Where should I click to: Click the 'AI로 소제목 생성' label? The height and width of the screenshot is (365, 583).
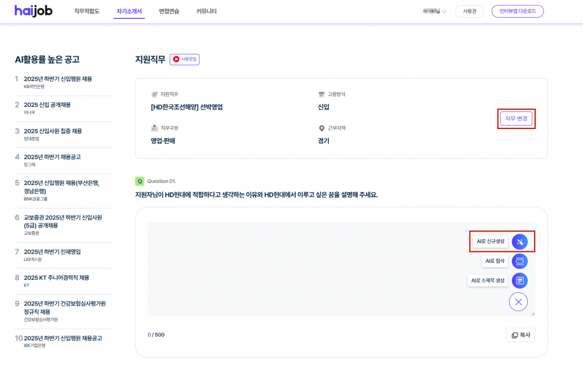(x=488, y=280)
